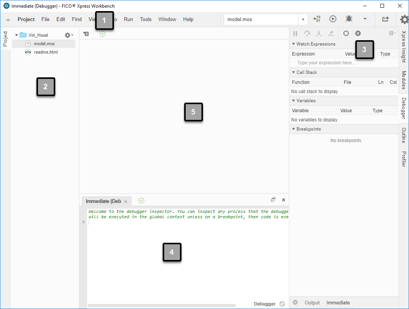This screenshot has width=409, height=309.
Task: Open the settings gear in top-right corner
Action: tap(404, 19)
